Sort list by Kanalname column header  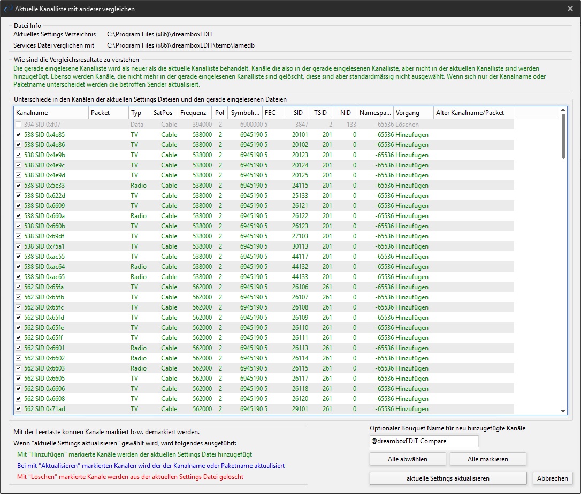pos(51,113)
